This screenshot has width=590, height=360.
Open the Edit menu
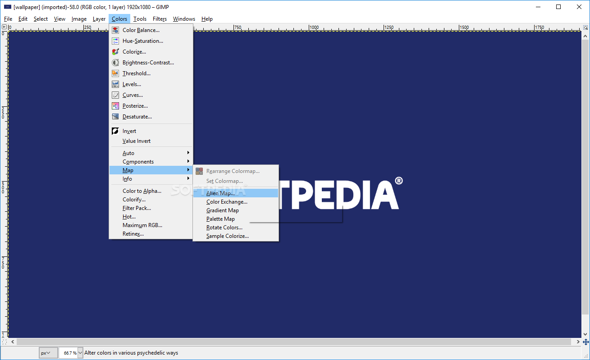(23, 19)
